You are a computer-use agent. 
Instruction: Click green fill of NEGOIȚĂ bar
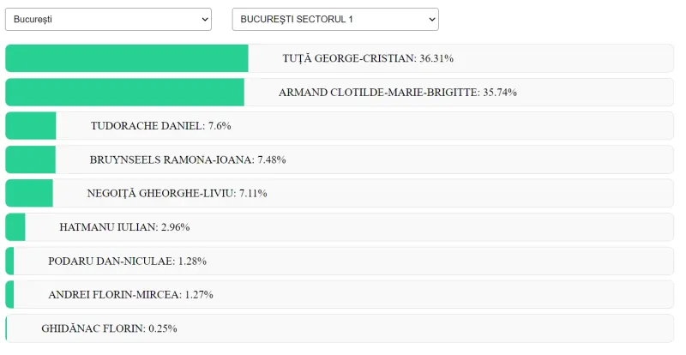click(29, 193)
